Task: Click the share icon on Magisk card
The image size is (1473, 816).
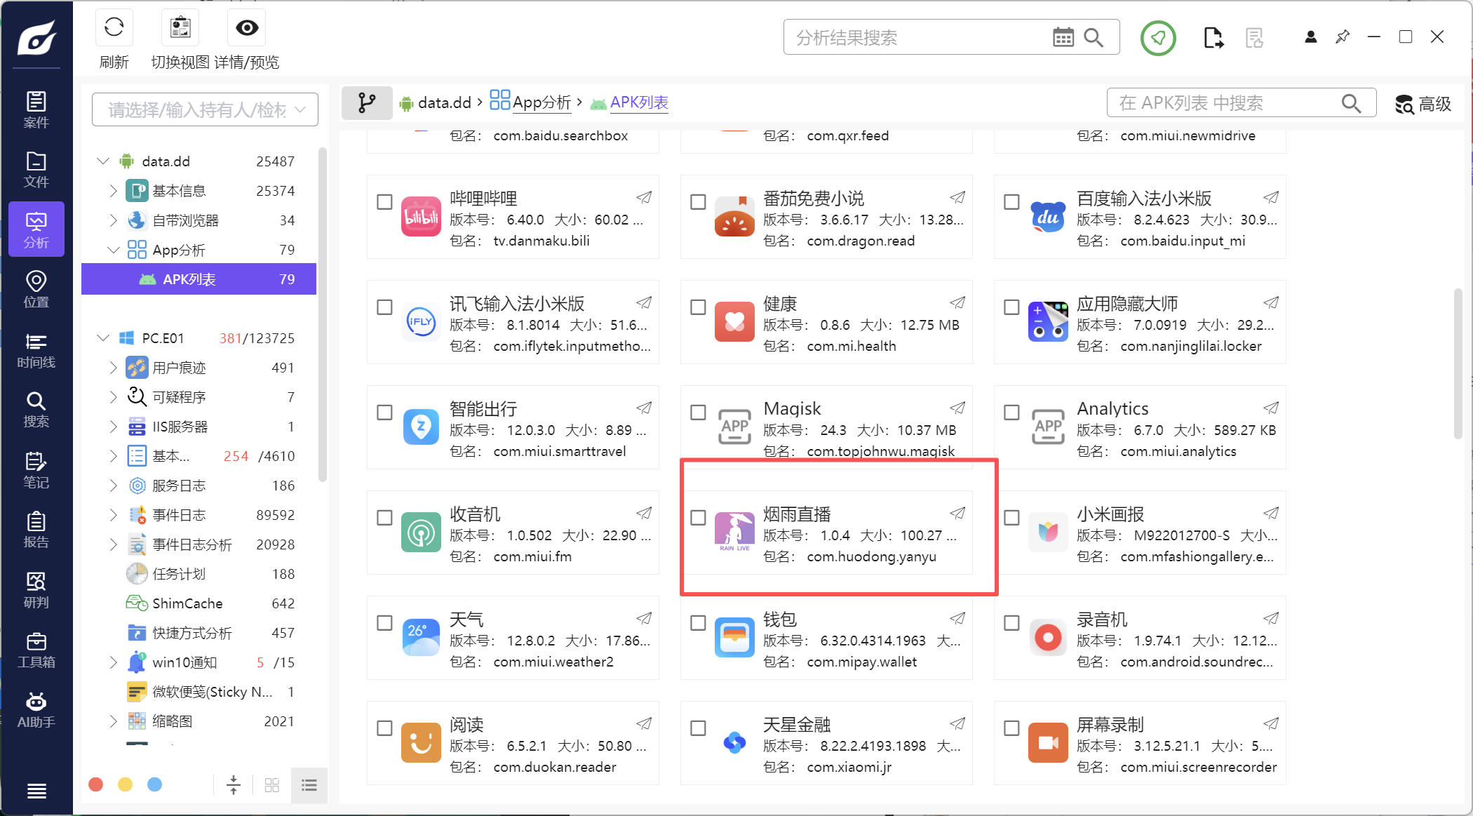Action: [957, 408]
